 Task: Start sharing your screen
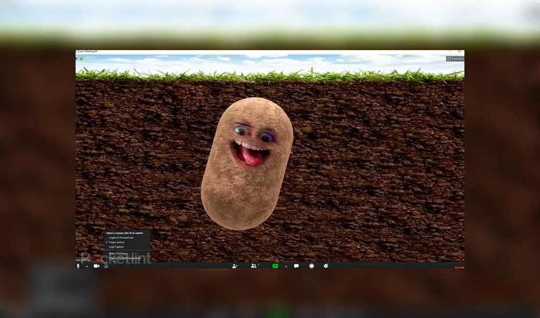[x=275, y=266]
